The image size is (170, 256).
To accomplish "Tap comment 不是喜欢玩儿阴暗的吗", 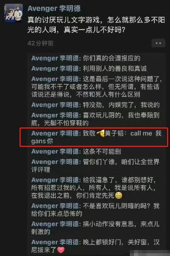I will (x=96, y=210).
